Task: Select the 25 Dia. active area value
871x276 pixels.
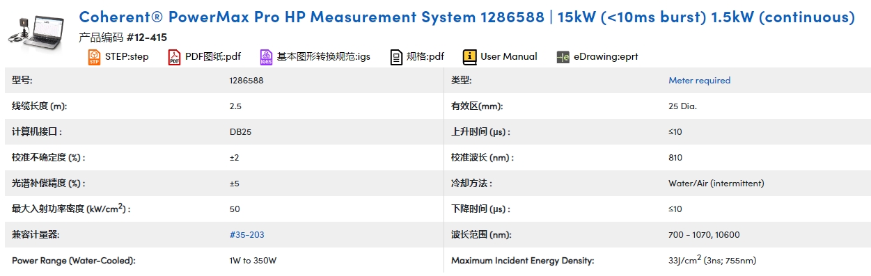Action: point(682,106)
